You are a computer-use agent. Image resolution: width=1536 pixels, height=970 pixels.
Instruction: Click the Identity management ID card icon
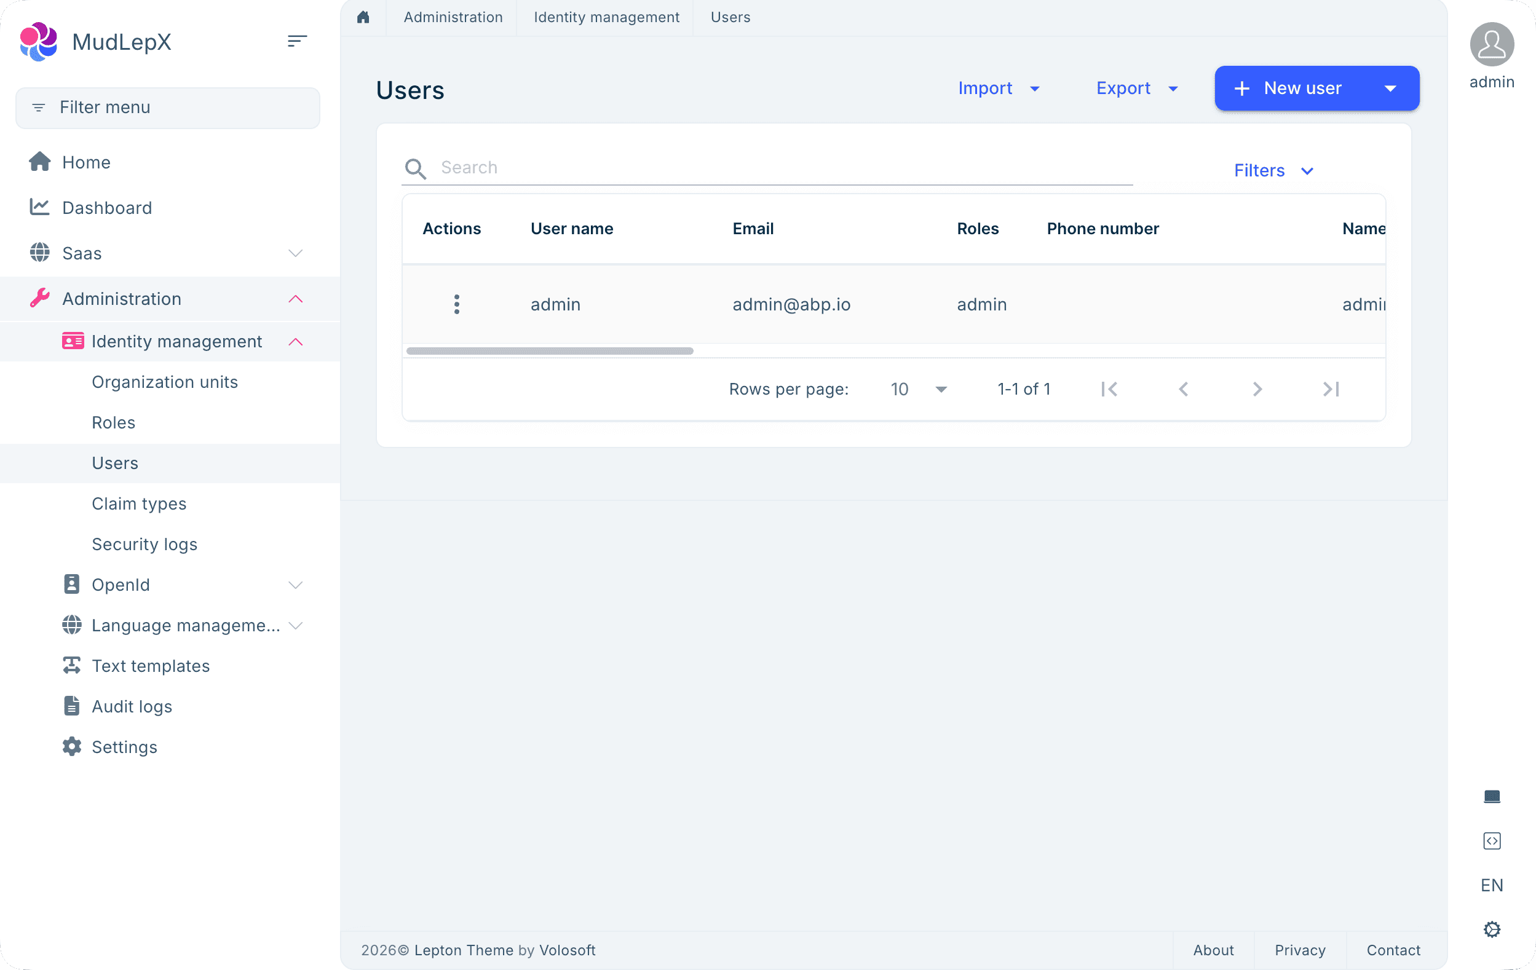tap(73, 341)
